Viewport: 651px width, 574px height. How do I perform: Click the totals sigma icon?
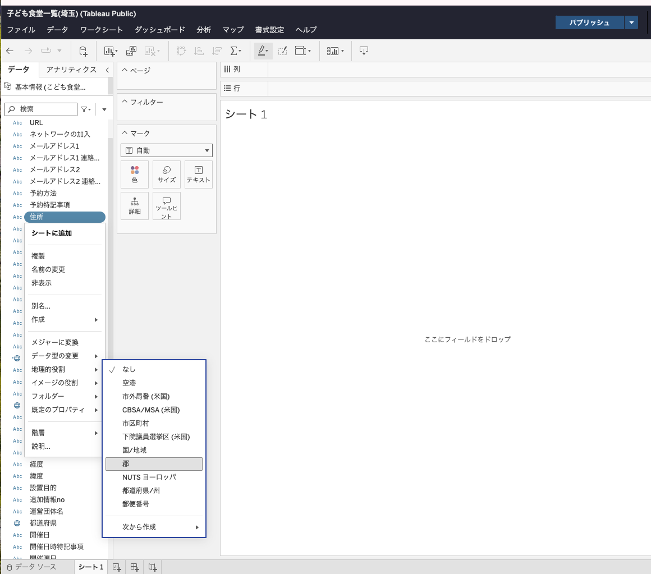pyautogui.click(x=235, y=51)
